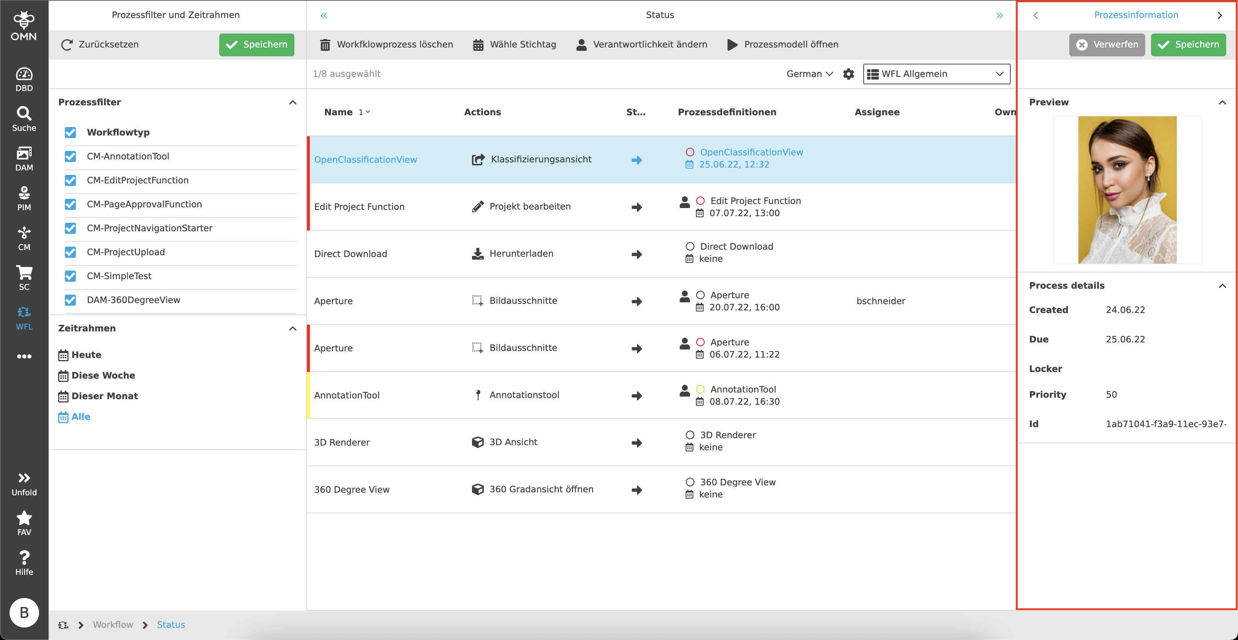Open the DBD dashboard icon
The image size is (1238, 640).
click(x=24, y=79)
